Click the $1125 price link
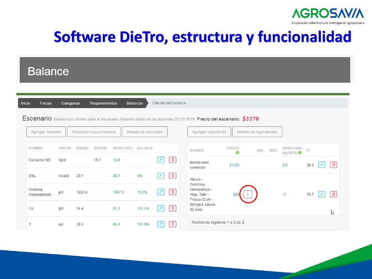The width and height of the screenshot is (372, 279). pyautogui.click(x=234, y=165)
